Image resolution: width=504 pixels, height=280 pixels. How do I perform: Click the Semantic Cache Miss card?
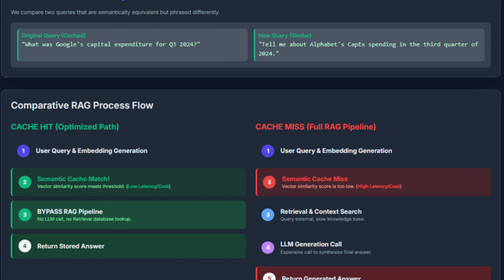pyautogui.click(x=373, y=182)
